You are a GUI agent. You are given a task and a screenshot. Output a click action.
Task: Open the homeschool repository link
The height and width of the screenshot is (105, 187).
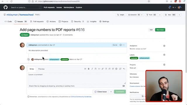(27, 15)
